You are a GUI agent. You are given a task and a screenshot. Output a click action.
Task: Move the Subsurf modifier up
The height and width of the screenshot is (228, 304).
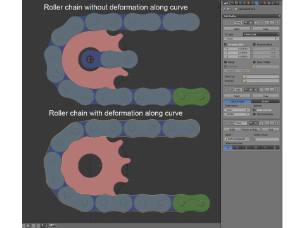[x=267, y=90]
